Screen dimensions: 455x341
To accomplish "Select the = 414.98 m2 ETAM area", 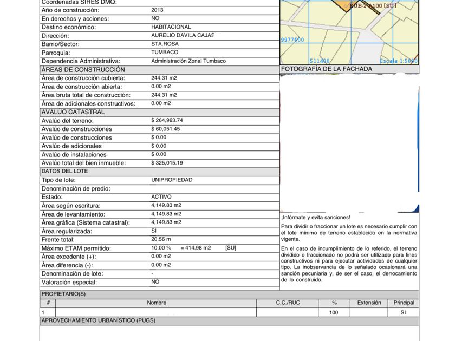I will pos(196,248).
